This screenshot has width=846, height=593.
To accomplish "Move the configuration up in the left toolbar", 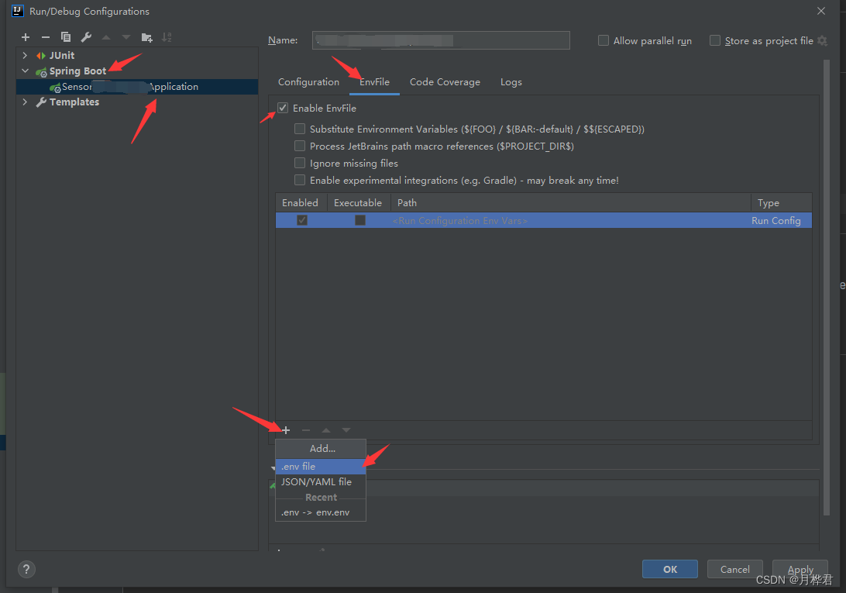I will pyautogui.click(x=106, y=37).
